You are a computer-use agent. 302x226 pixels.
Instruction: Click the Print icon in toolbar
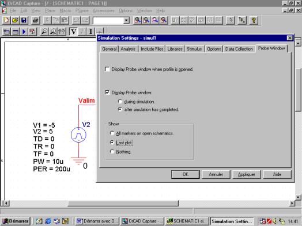[x=36, y=20]
